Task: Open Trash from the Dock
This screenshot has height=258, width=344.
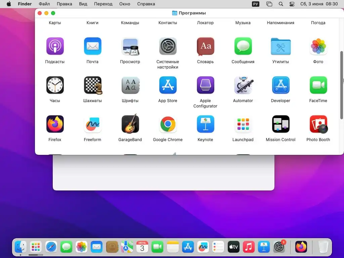Action: [323, 247]
